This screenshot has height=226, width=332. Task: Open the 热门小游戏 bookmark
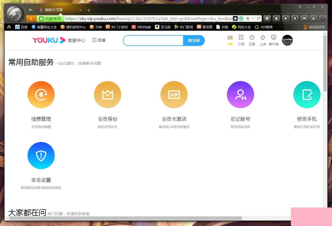pos(117,27)
